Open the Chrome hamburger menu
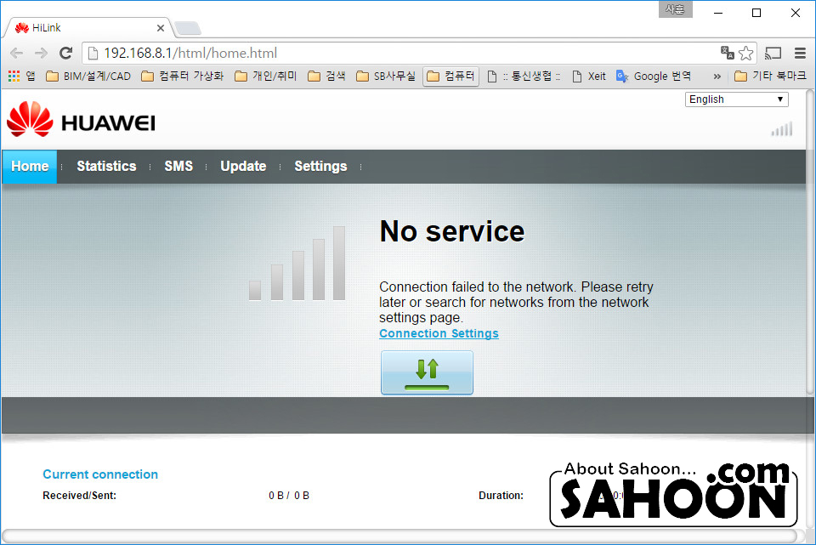 pos(800,53)
